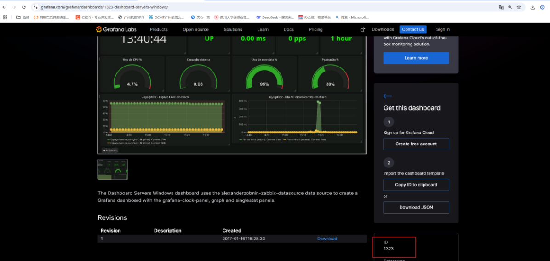Image resolution: width=550 pixels, height=261 pixels.
Task: Click the site search icon next to Downloads
Action: (363, 30)
